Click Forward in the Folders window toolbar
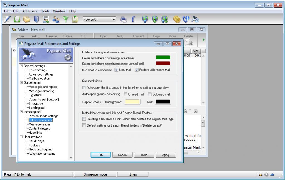This screenshot has width=285, height=180. pos(138,36)
